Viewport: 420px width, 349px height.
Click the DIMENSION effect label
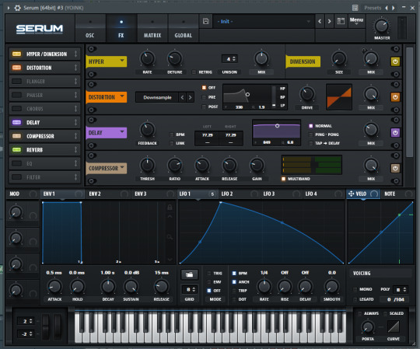coord(303,61)
